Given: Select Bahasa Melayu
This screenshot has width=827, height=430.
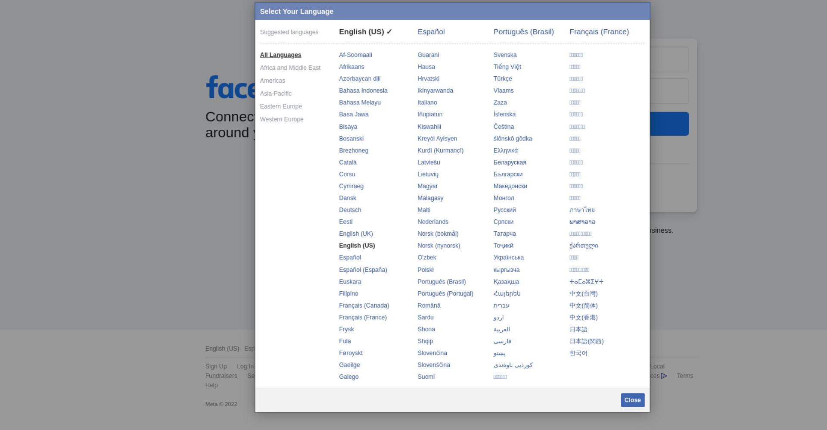Looking at the screenshot, I should (360, 103).
